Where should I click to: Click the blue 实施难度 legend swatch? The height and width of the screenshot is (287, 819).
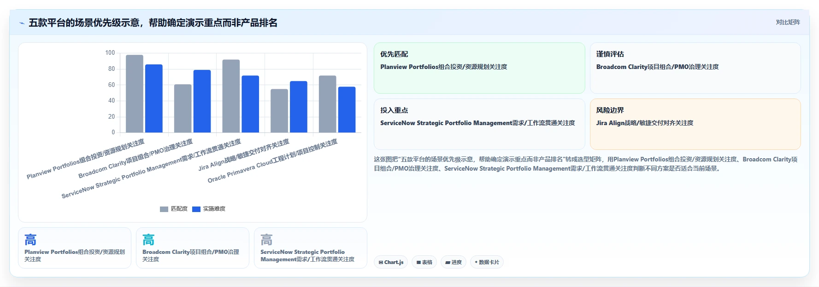pyautogui.click(x=196, y=209)
